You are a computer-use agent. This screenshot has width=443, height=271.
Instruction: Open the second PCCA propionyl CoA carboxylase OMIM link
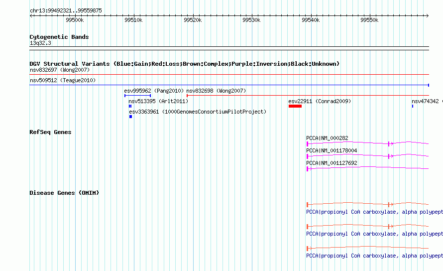(x=374, y=234)
